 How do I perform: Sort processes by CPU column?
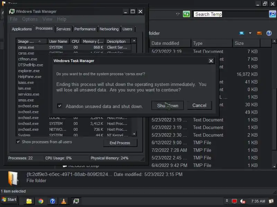click(x=75, y=41)
